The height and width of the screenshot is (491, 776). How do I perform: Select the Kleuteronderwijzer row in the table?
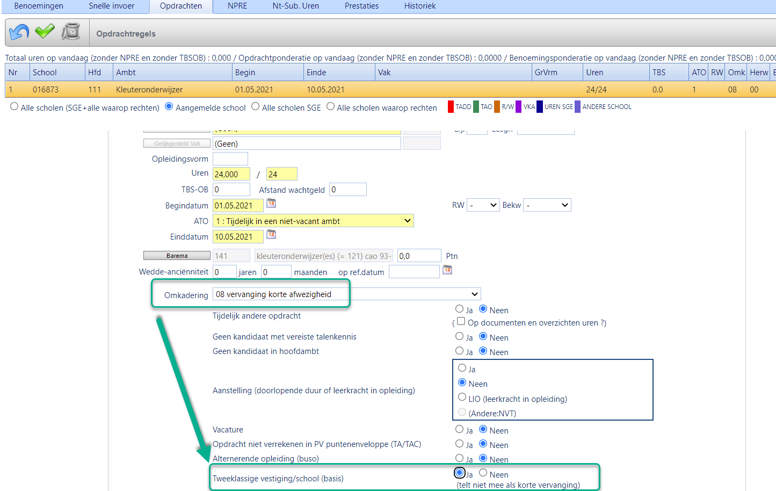point(390,89)
